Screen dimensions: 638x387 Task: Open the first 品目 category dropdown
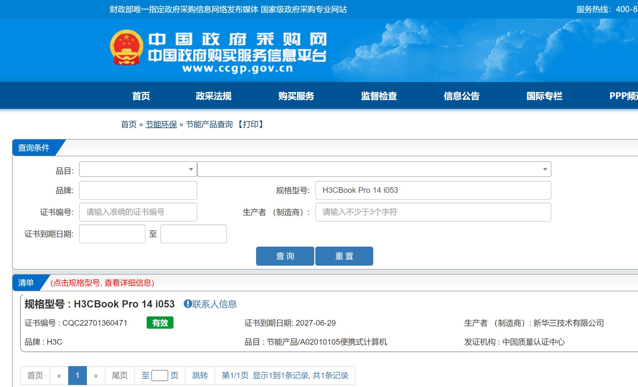pyautogui.click(x=138, y=169)
